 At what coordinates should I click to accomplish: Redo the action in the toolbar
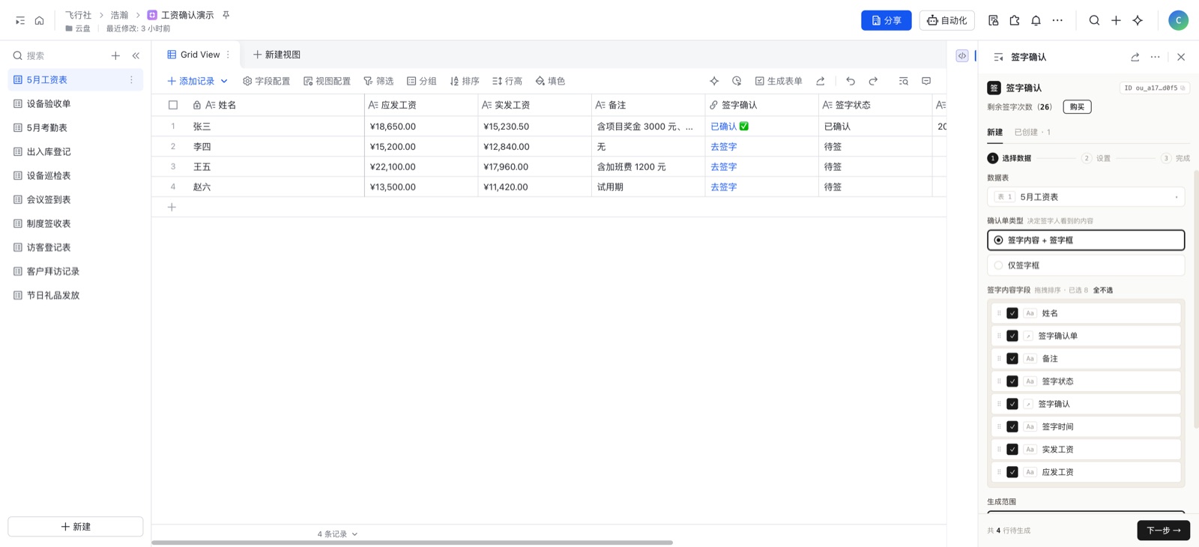coord(873,81)
